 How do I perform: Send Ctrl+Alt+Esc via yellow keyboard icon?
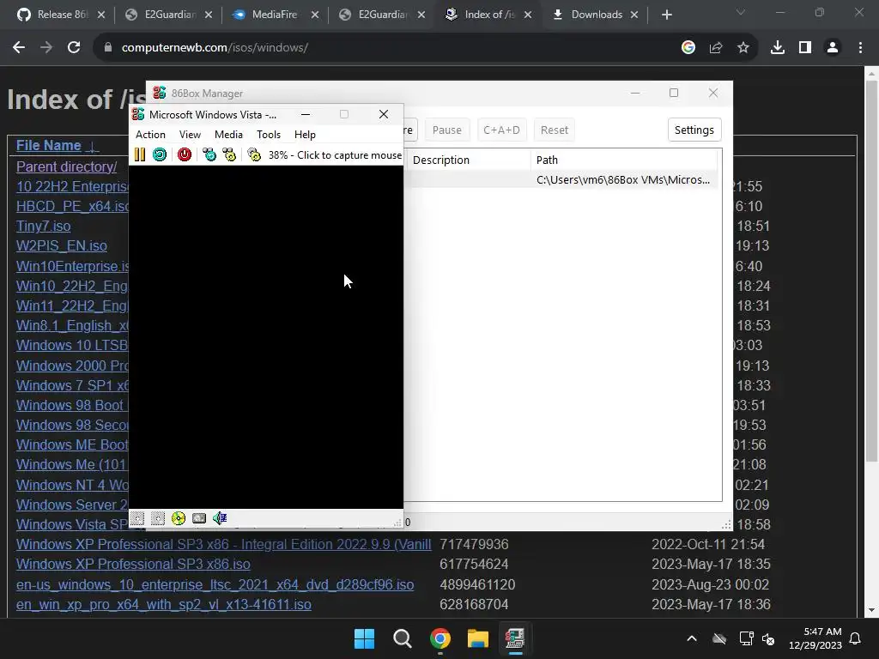229,154
